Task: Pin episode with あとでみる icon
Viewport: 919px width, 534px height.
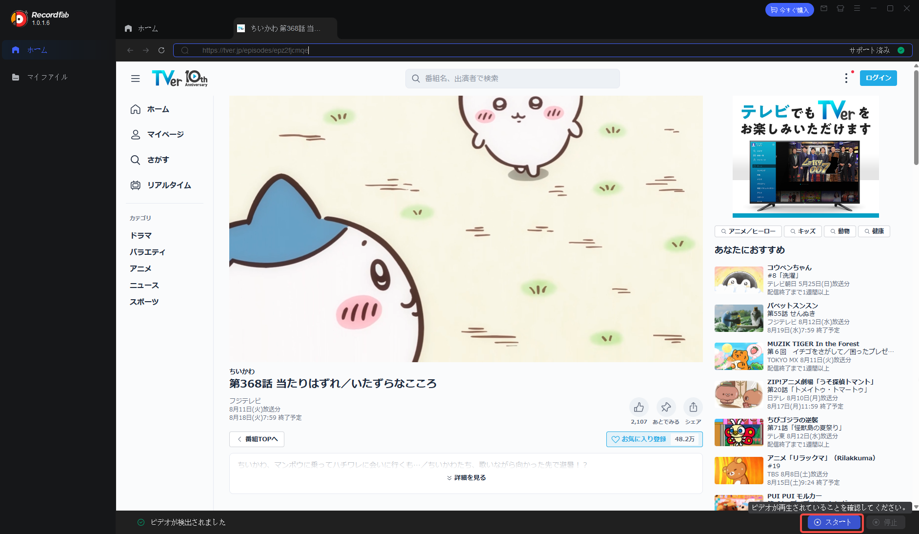Action: coord(666,407)
